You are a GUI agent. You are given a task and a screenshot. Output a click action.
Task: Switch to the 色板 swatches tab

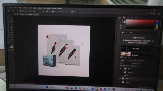[128, 17]
